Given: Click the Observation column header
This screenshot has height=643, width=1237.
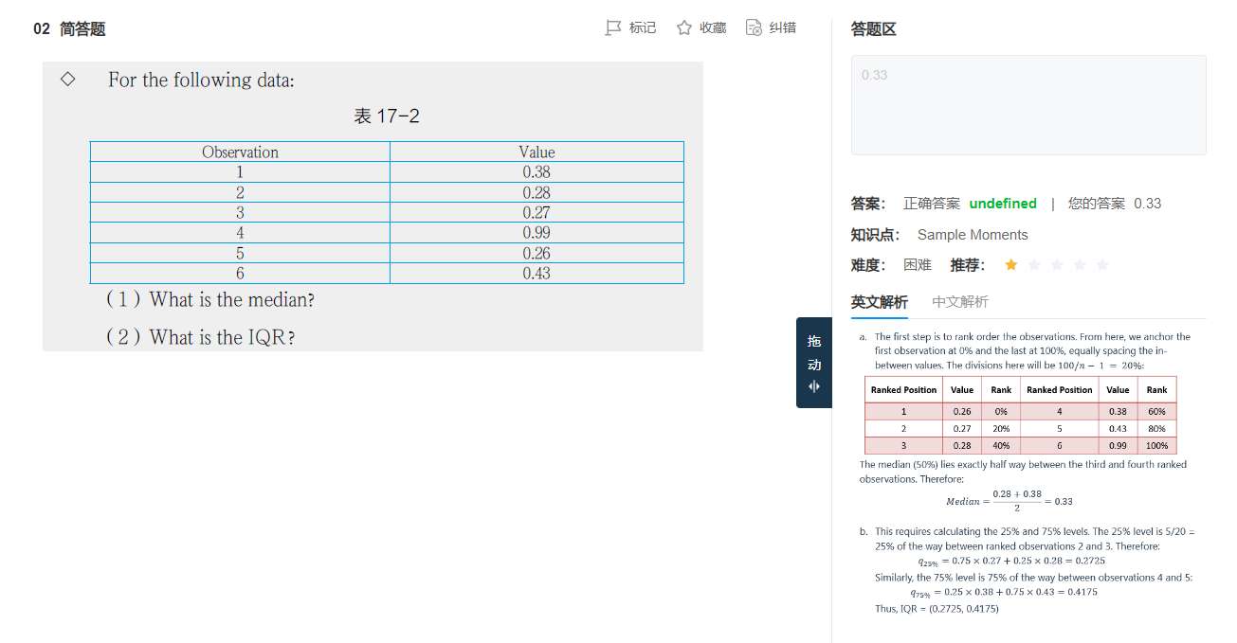Looking at the screenshot, I should pos(240,152).
